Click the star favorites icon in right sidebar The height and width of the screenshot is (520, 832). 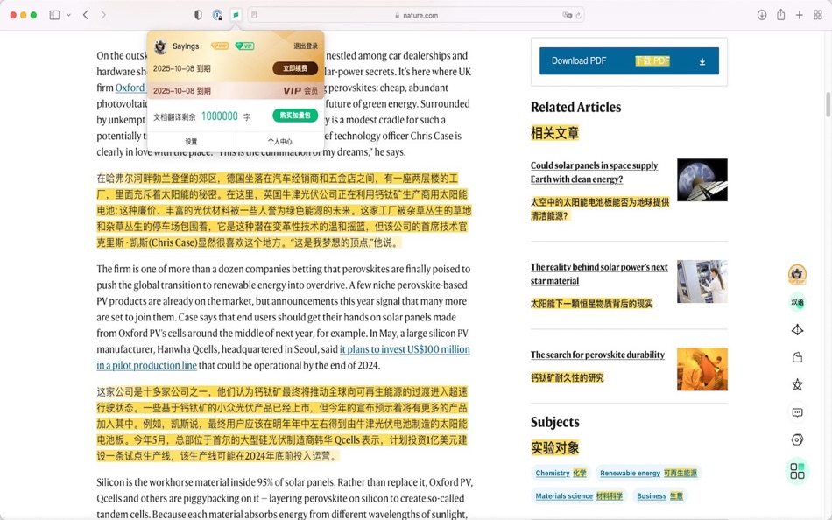click(x=797, y=385)
